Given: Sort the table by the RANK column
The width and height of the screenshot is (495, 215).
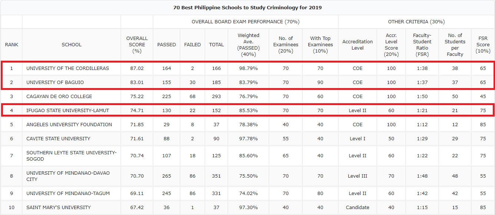Looking at the screenshot, I should [x=11, y=44].
